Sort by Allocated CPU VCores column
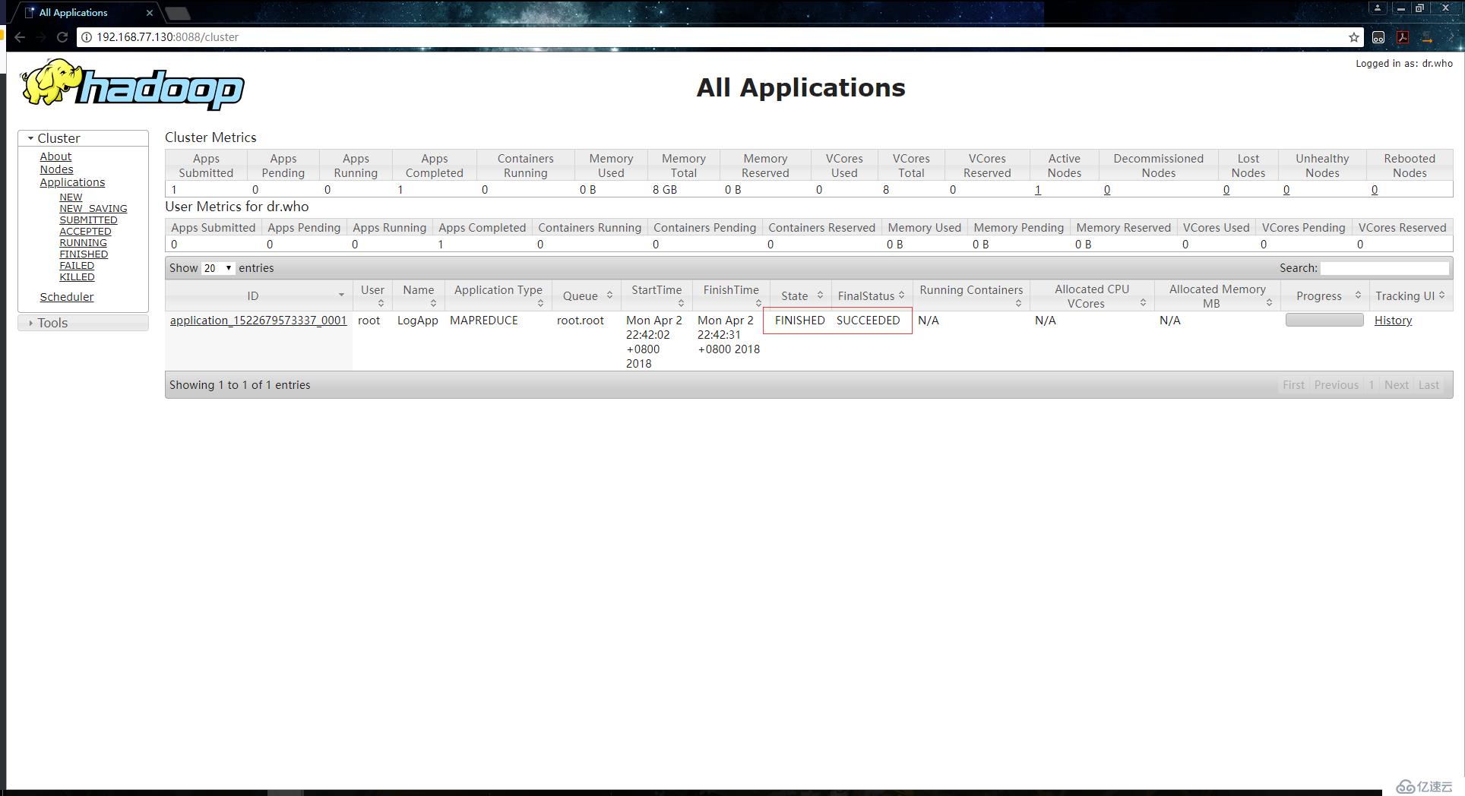Viewport: 1465px width, 796px height. [1092, 296]
